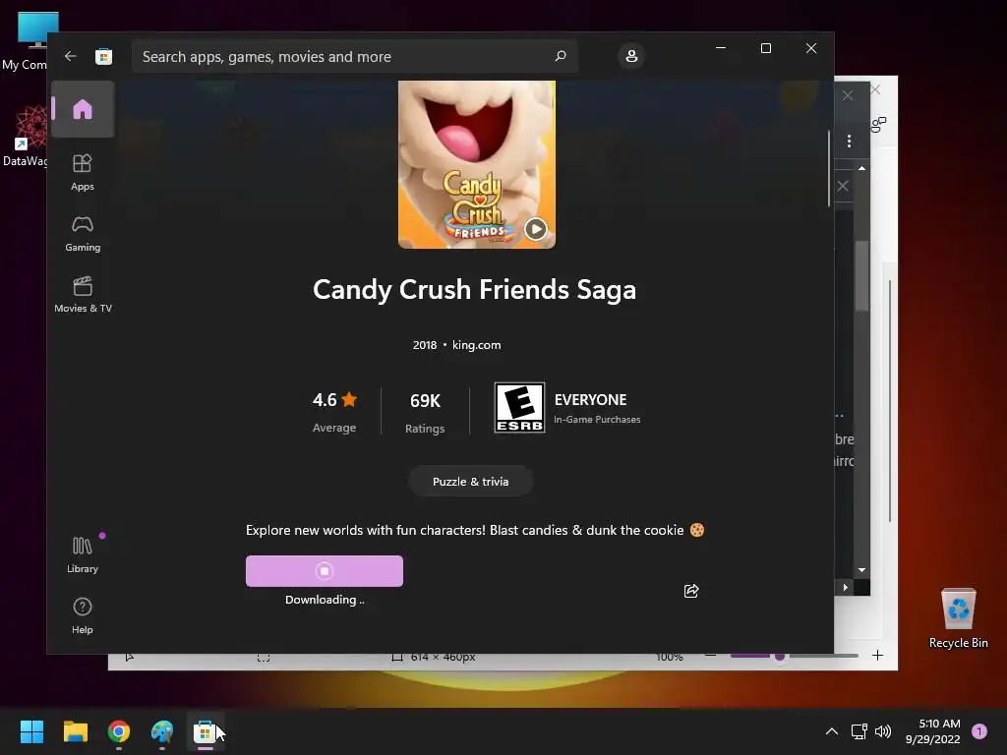
Task: Open the Library in sidebar
Action: pos(83,555)
